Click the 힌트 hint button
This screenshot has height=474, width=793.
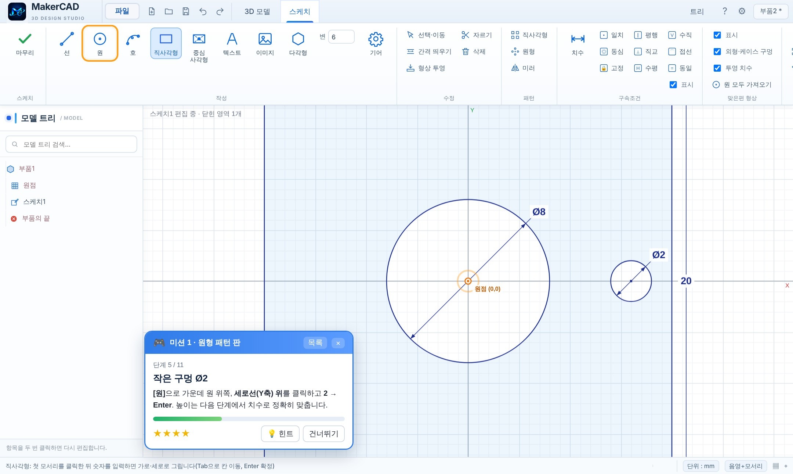280,434
